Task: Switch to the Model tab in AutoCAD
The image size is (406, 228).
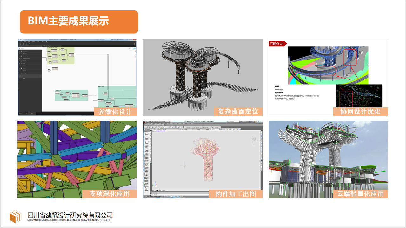Action: pyautogui.click(x=157, y=191)
